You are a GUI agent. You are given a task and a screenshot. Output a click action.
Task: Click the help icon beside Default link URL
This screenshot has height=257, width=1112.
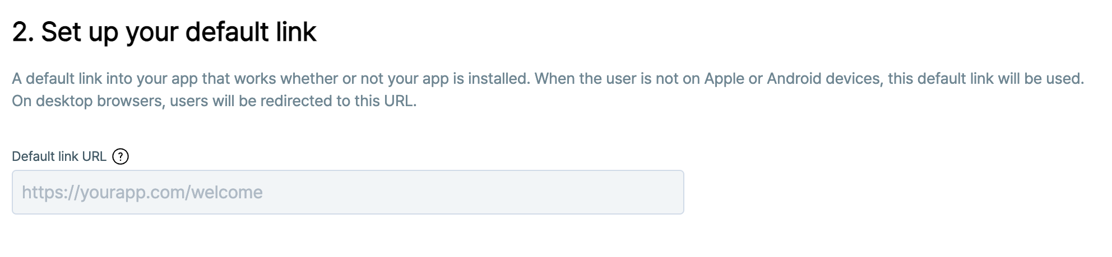coord(121,156)
